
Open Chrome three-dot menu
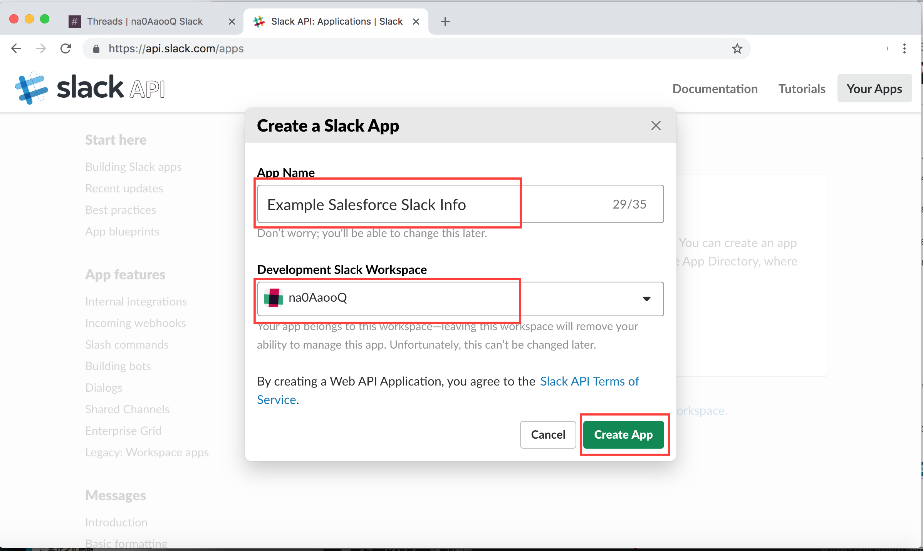click(904, 48)
